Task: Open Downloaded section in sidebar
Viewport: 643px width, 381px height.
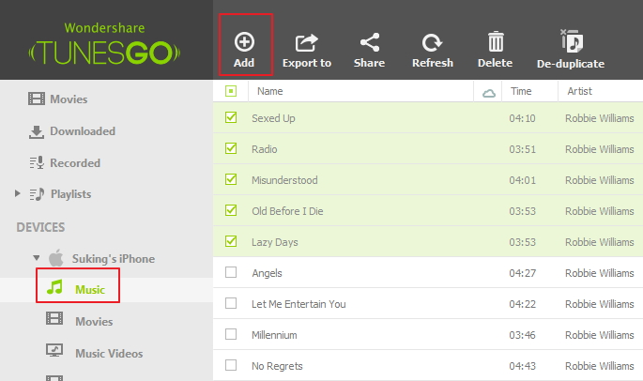Action: (x=82, y=131)
